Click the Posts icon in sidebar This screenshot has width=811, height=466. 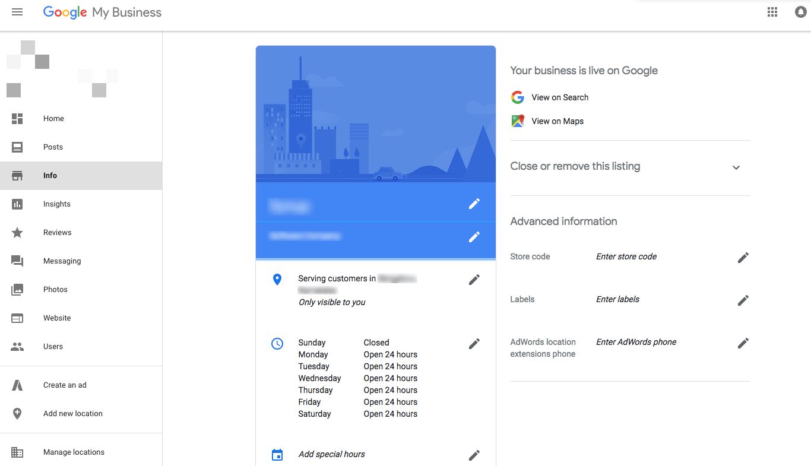(17, 147)
